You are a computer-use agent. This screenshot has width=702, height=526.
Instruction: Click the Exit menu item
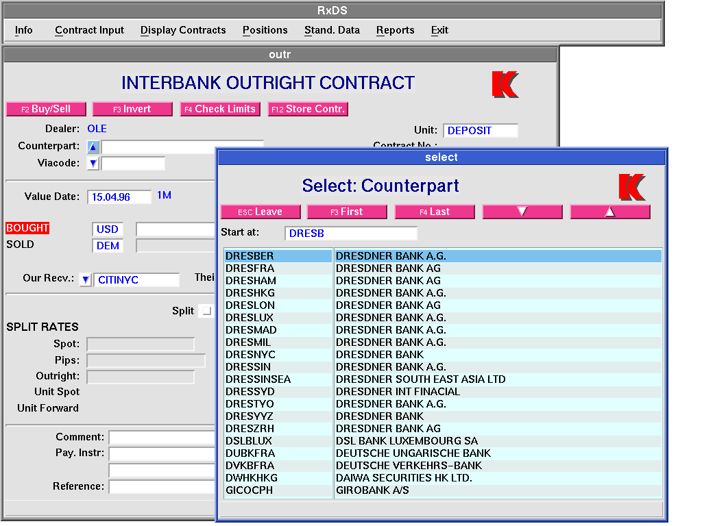pyautogui.click(x=439, y=30)
